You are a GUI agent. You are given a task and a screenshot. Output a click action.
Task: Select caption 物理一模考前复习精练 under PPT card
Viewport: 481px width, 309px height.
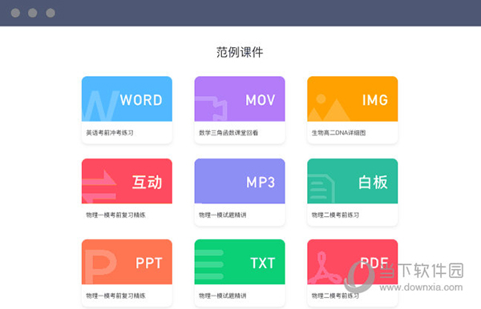pyautogui.click(x=116, y=296)
